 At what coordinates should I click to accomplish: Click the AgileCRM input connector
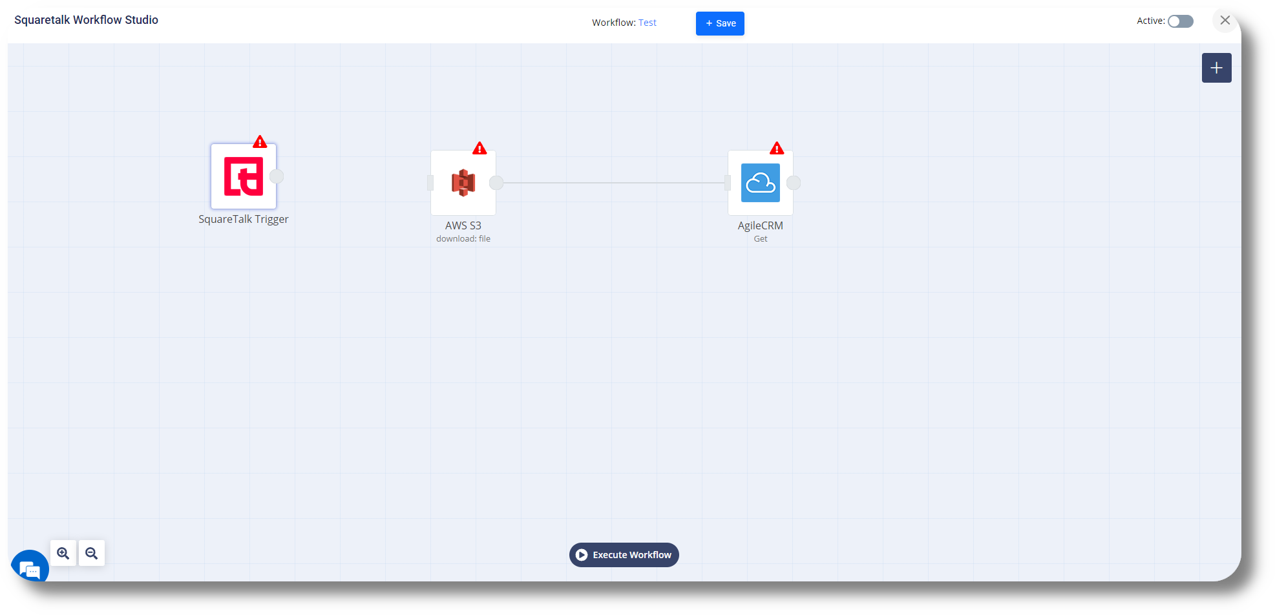[728, 183]
